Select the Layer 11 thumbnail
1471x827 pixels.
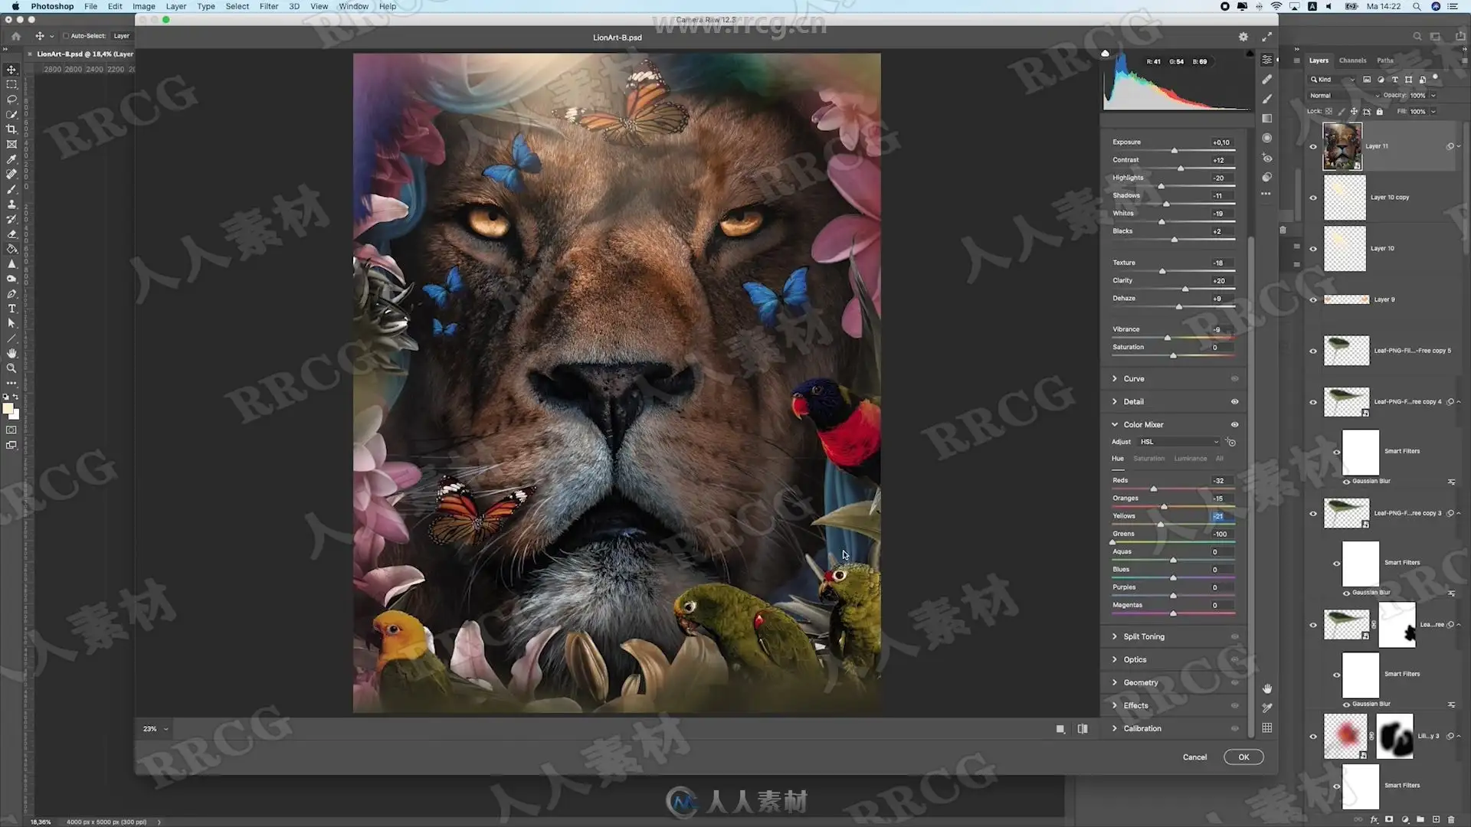[x=1342, y=146]
